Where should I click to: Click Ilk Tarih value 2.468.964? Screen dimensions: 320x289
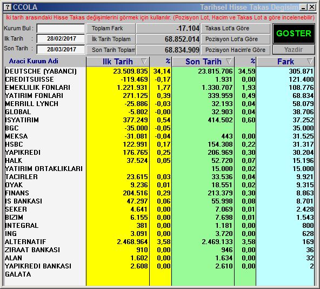point(132,242)
